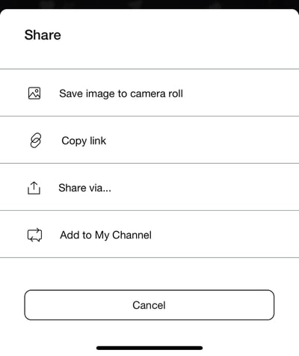Repost this item to My Channel
Image resolution: width=299 pixels, height=356 pixels.
[149, 234]
